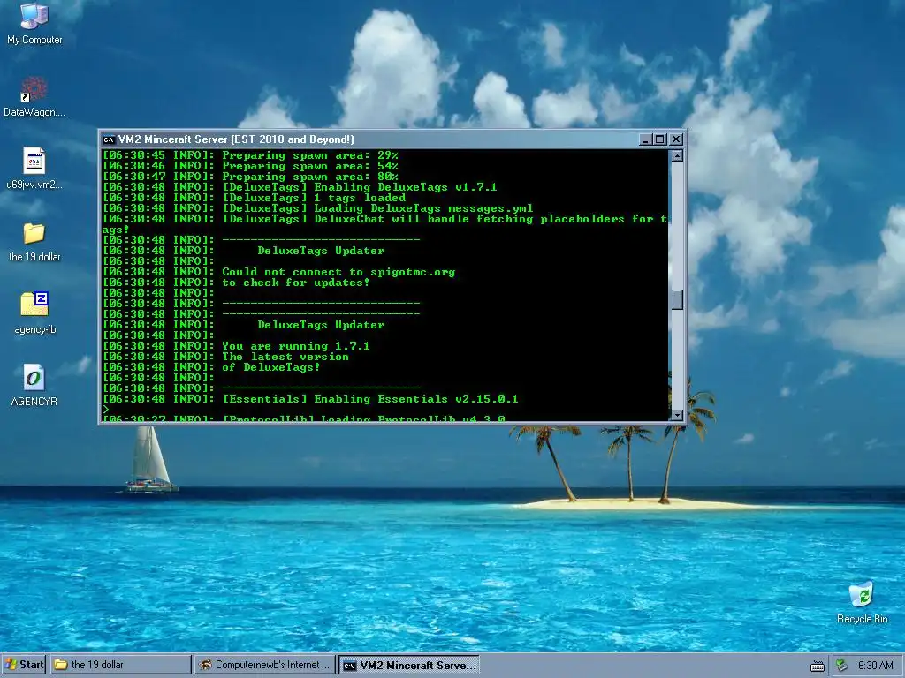Click 'Loading DeluxeTags messages.yml' log line
Viewport: 905px width, 678px height.
point(317,208)
